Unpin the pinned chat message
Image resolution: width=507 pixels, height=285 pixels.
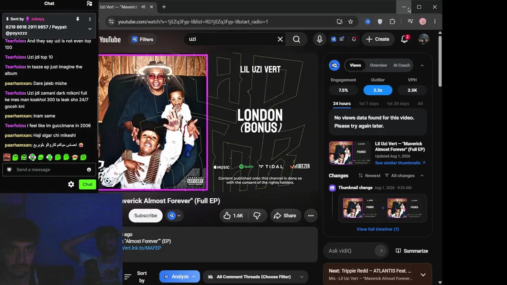[x=78, y=19]
